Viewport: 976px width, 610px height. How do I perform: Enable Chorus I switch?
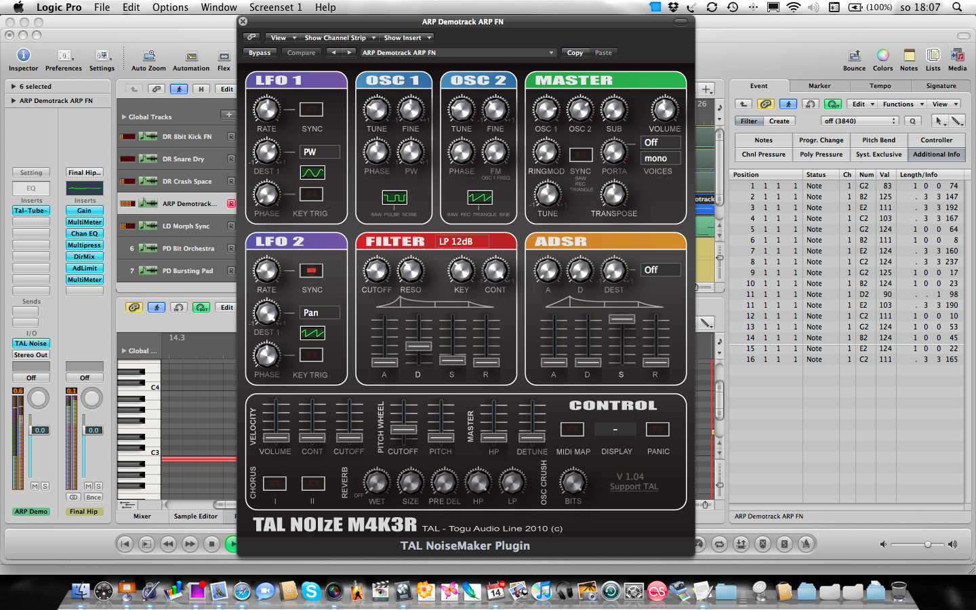(x=274, y=483)
